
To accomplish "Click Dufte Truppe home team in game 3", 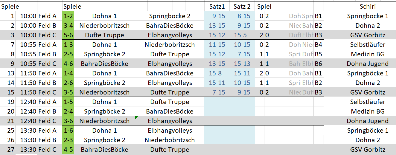I will tap(104, 35).
